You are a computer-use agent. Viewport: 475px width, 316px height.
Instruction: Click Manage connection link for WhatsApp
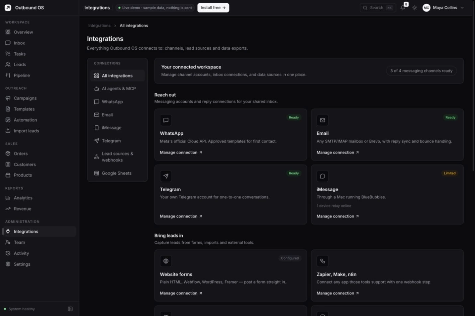(181, 153)
